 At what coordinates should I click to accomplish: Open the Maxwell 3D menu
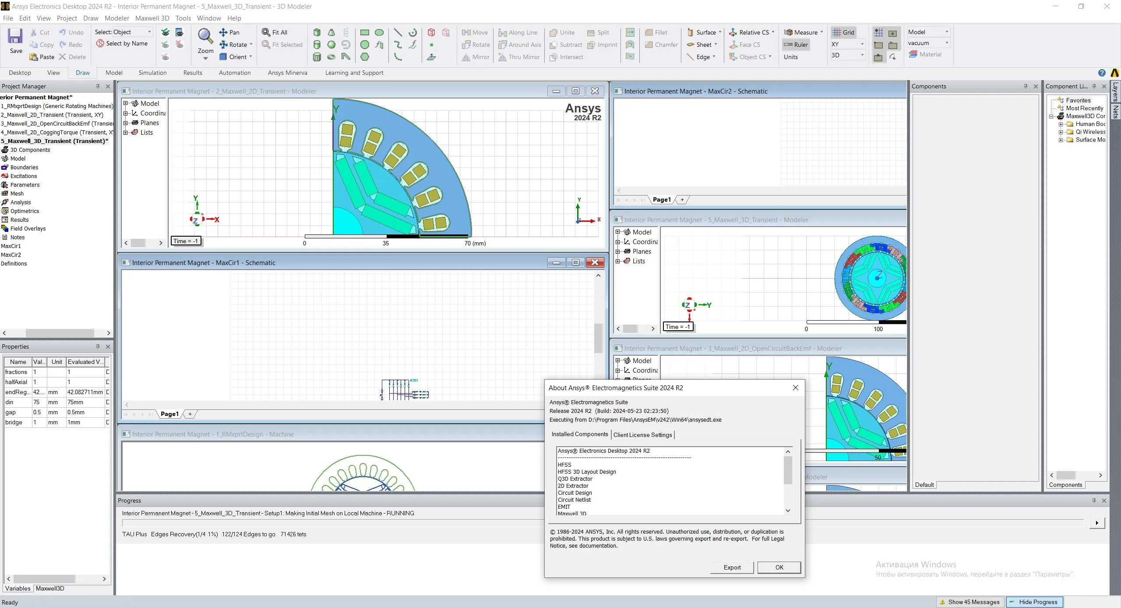152,18
